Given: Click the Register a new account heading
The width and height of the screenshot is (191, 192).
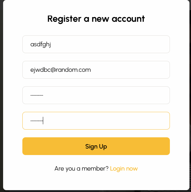Looking at the screenshot, I should point(96,19).
